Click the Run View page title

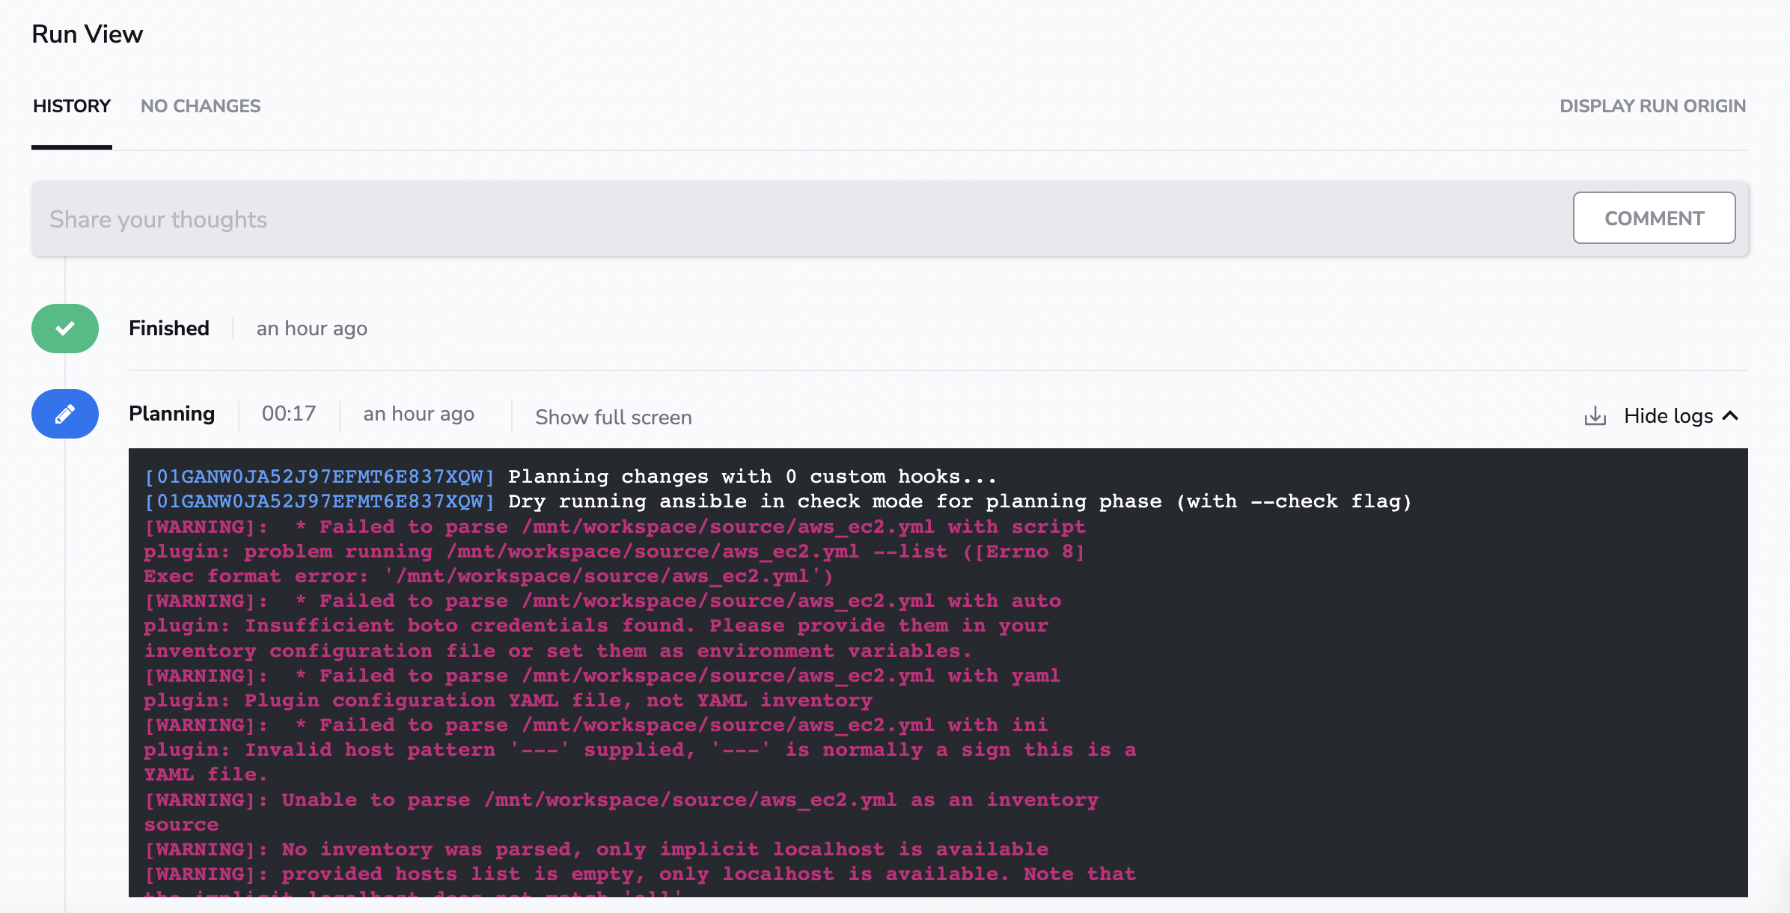pos(87,33)
